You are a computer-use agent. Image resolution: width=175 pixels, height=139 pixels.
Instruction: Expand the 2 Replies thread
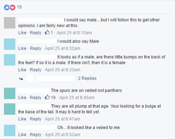(87, 78)
